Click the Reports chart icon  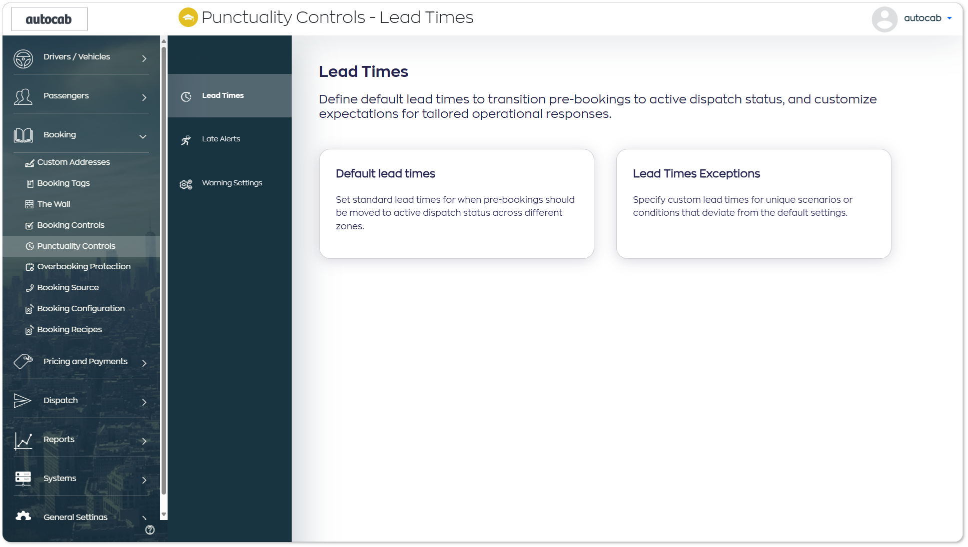[23, 441]
